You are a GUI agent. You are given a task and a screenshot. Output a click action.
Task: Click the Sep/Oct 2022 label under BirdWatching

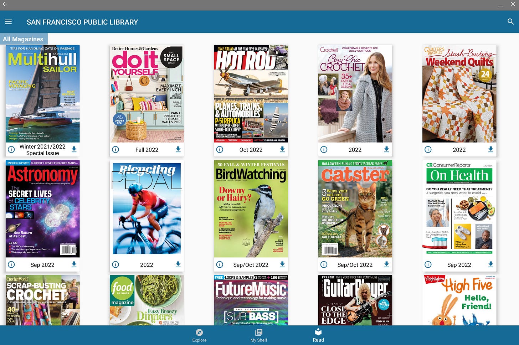point(251,265)
